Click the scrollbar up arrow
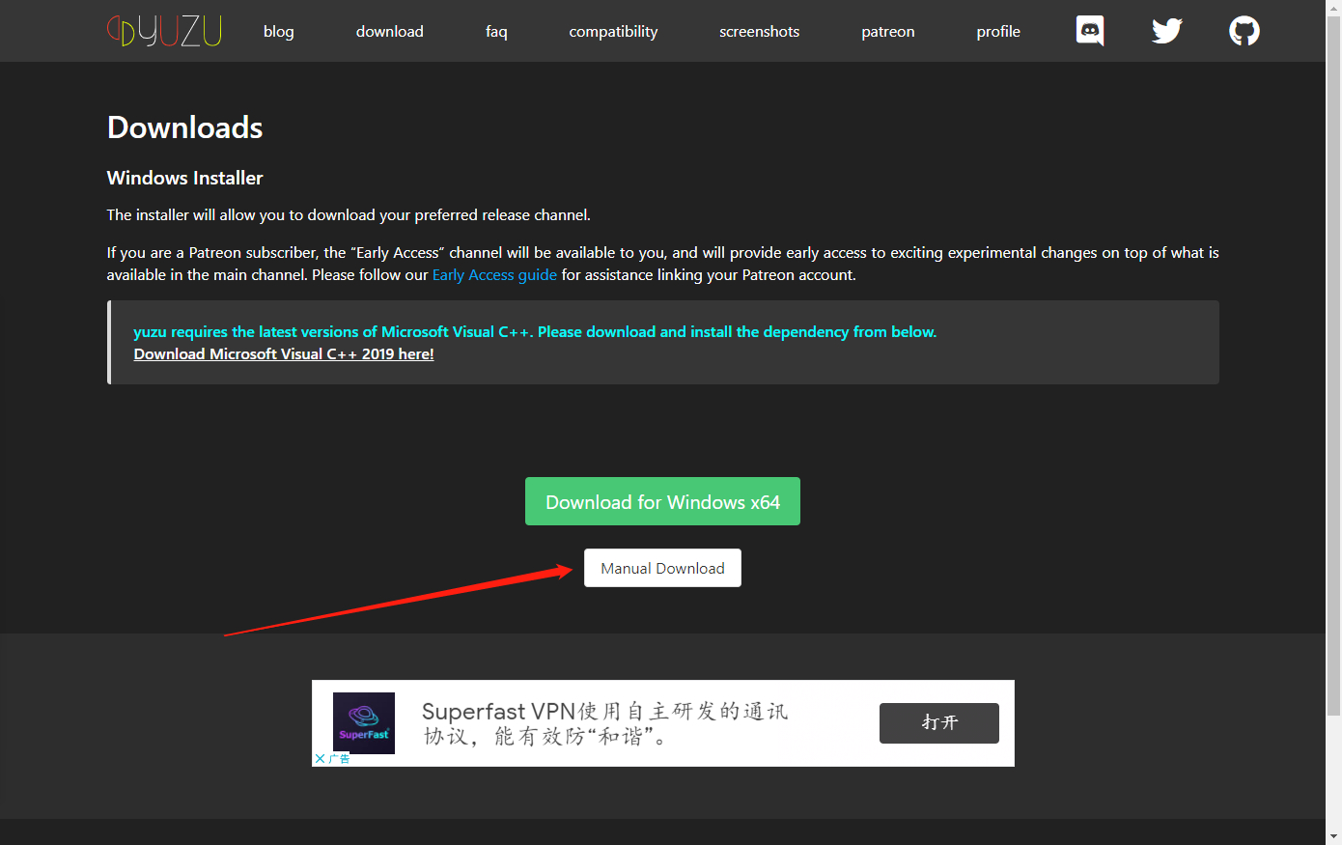Viewport: 1342px width, 845px height. pyautogui.click(x=1333, y=7)
